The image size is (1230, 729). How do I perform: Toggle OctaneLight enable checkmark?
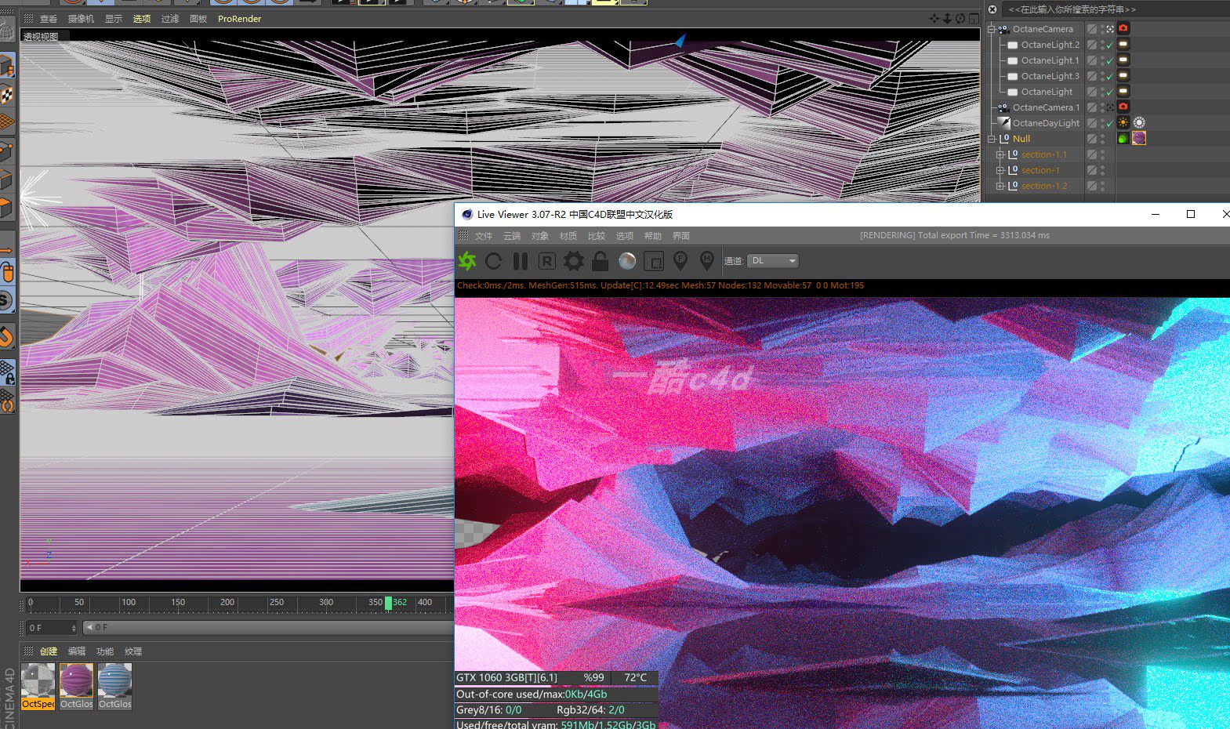[x=1110, y=92]
